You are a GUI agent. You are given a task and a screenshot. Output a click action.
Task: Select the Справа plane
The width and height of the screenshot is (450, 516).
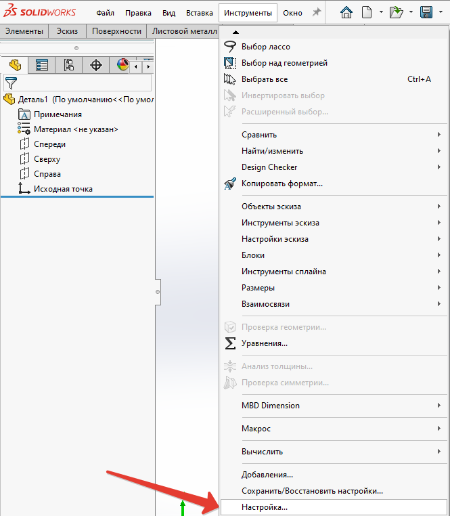click(x=40, y=174)
